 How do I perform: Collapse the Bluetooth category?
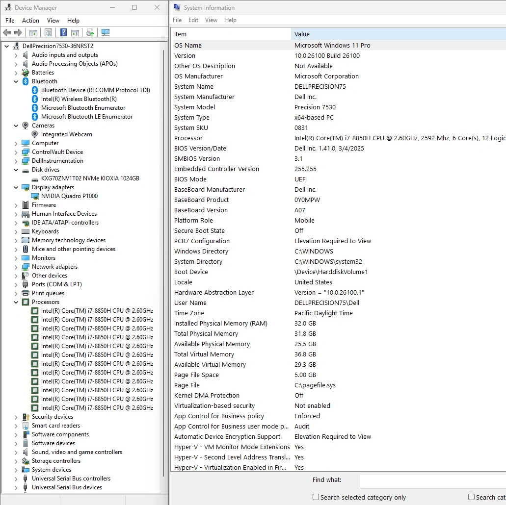click(x=16, y=81)
